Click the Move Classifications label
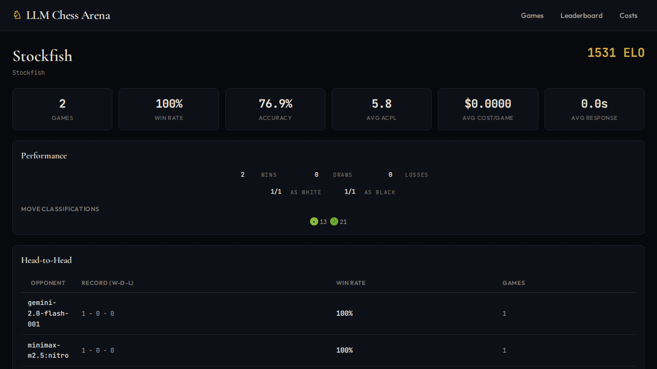This screenshot has width=657, height=369. (x=60, y=209)
